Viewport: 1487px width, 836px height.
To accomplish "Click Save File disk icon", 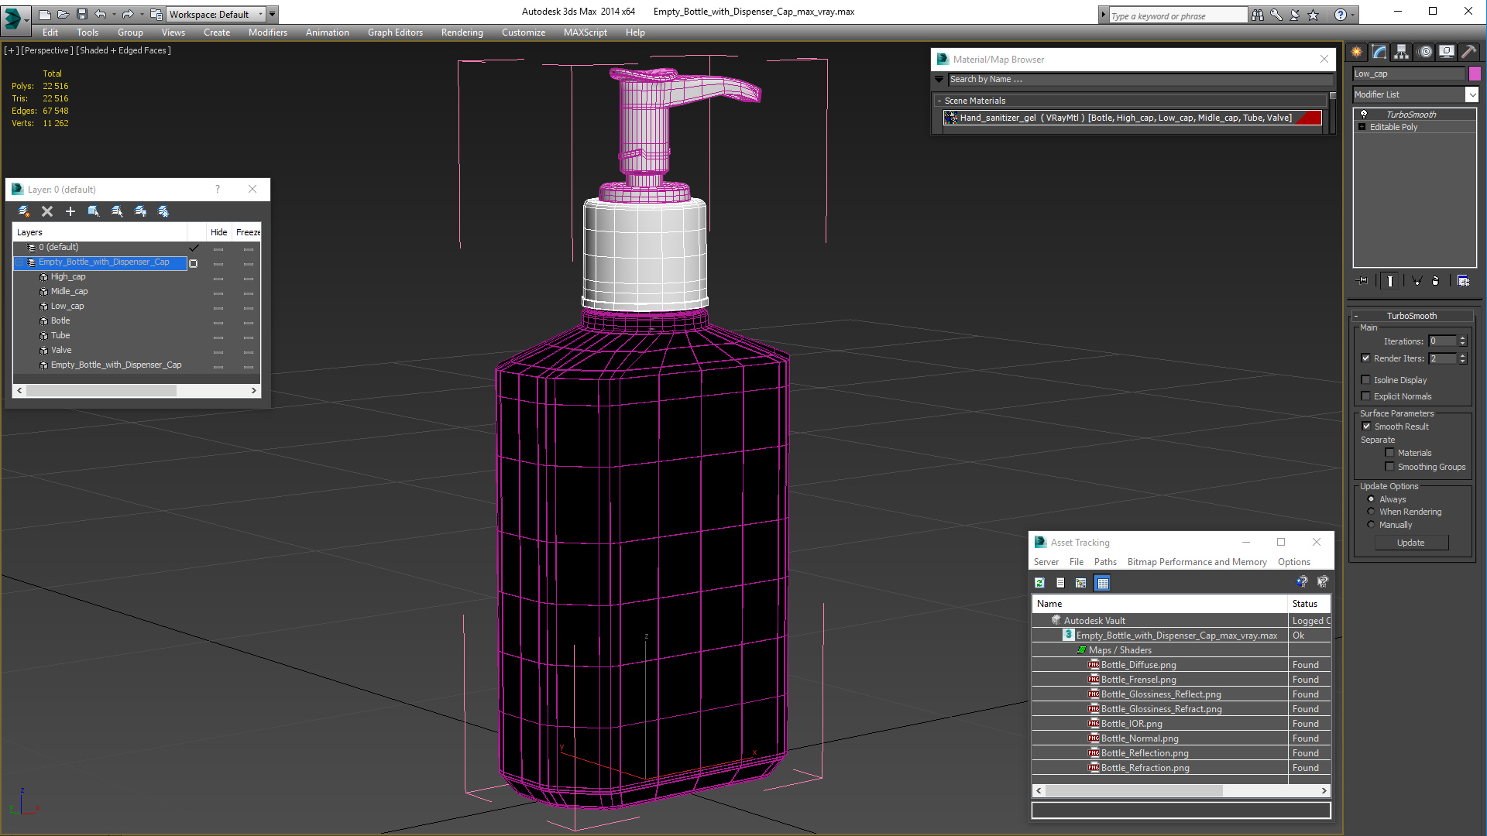I will 81,14.
